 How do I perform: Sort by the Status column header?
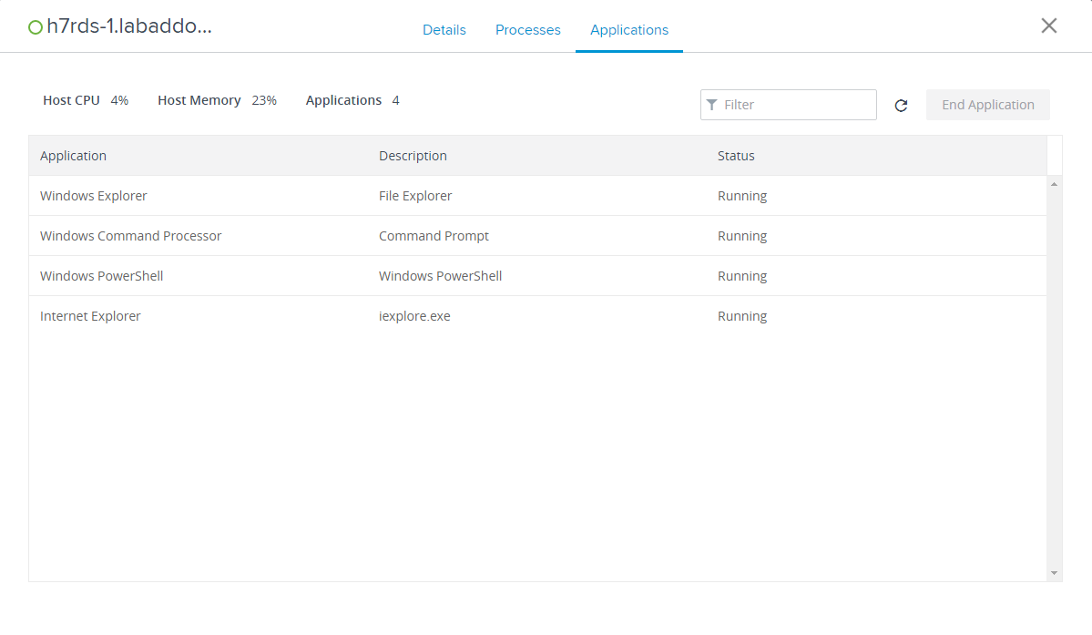click(736, 156)
